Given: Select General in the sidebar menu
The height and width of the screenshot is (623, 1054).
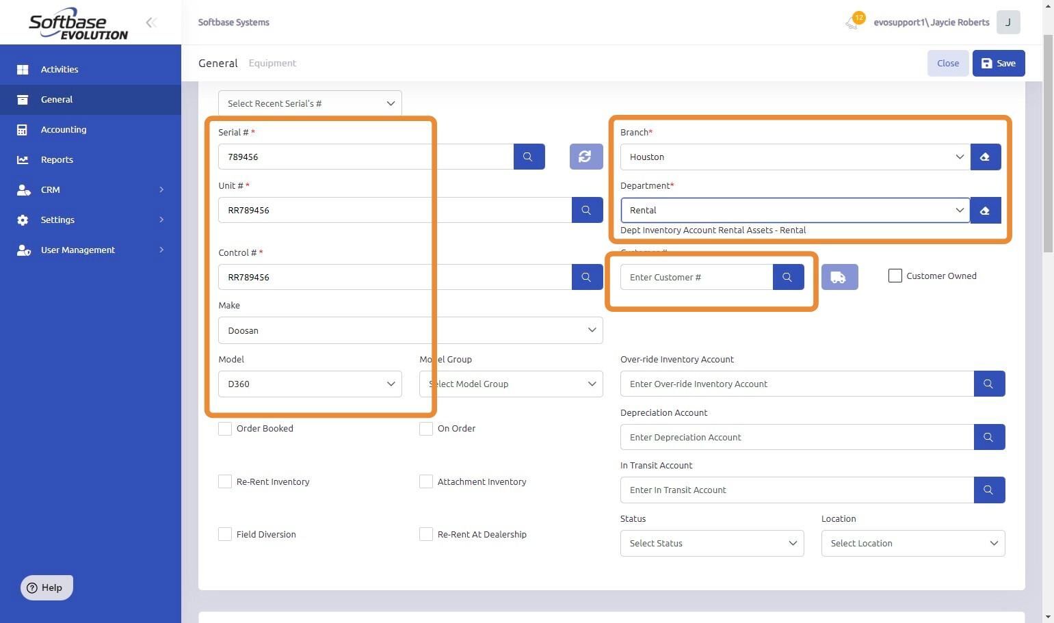Looking at the screenshot, I should pos(90,99).
